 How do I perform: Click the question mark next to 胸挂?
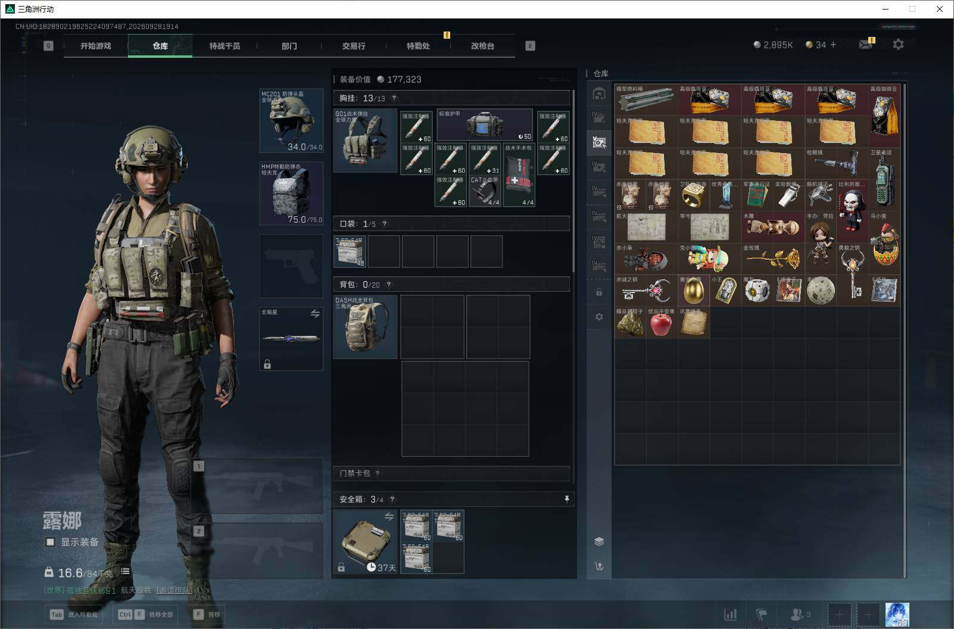pos(394,98)
